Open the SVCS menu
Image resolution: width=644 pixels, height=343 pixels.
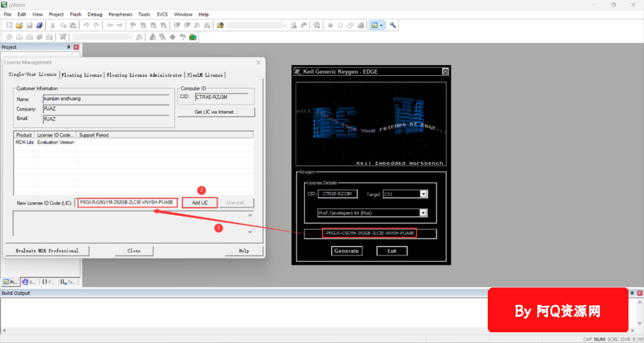(x=162, y=14)
